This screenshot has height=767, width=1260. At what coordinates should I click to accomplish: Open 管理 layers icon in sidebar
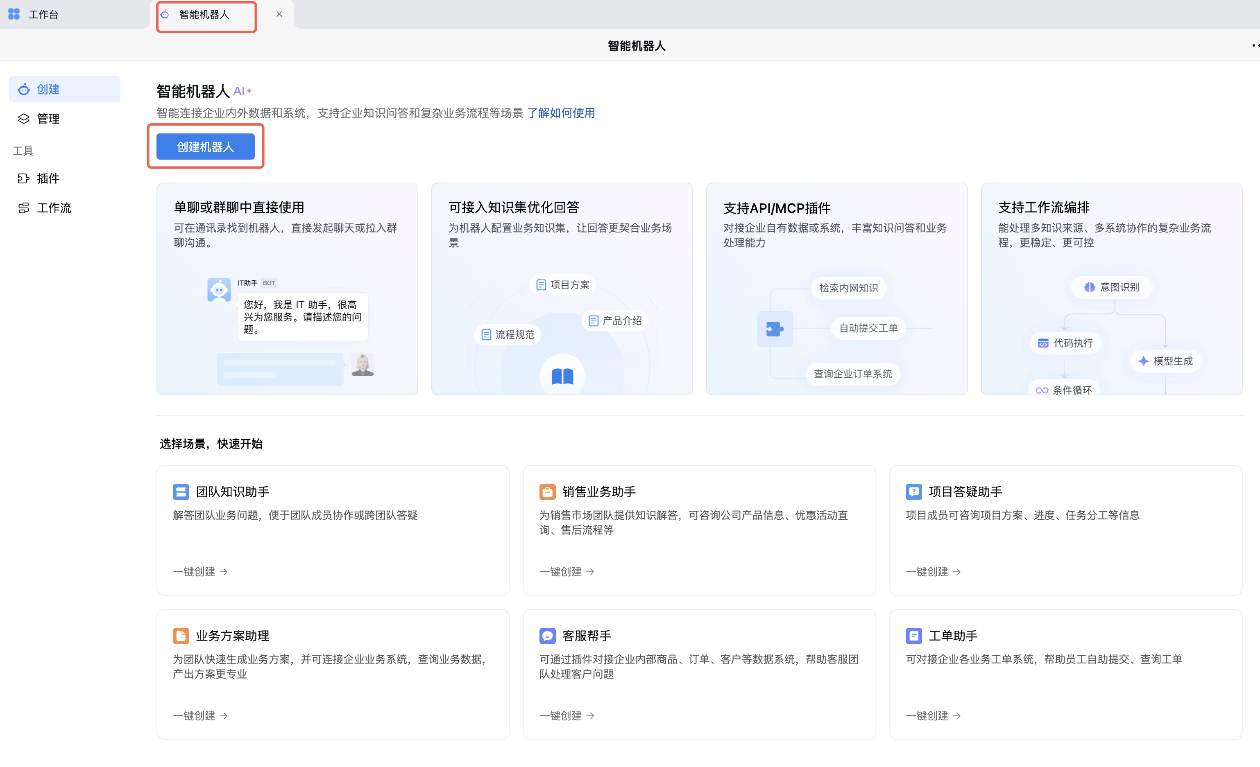(x=23, y=119)
